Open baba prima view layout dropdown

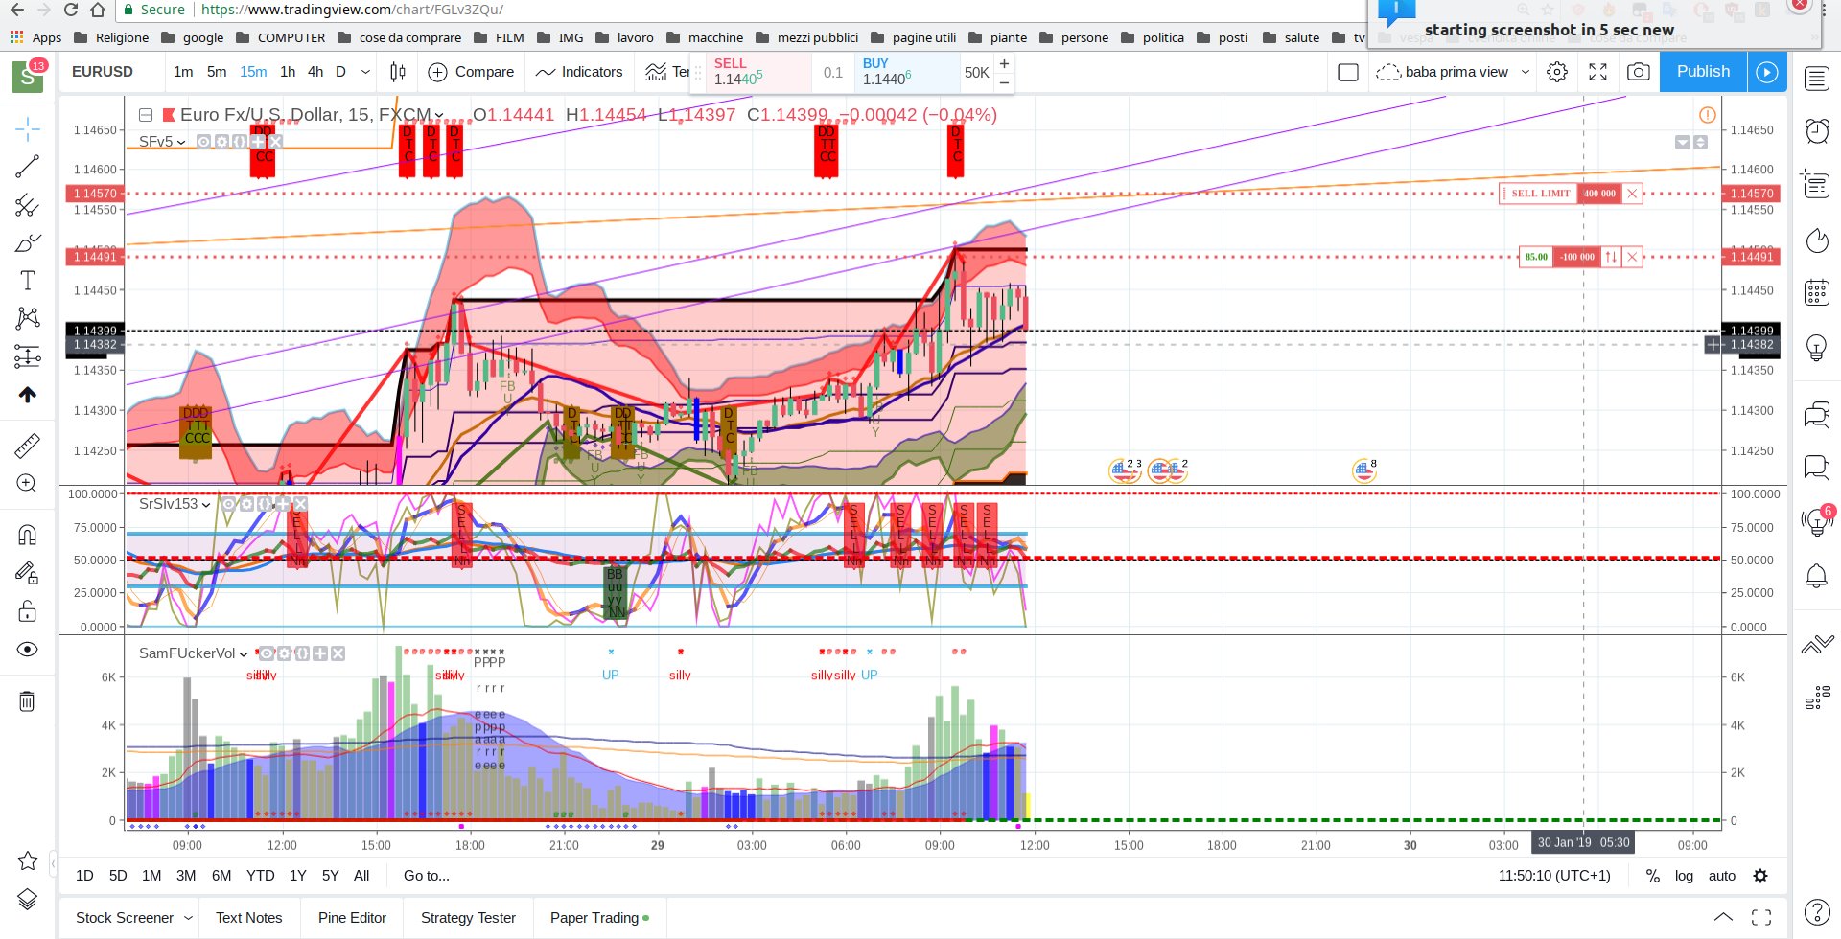point(1526,72)
